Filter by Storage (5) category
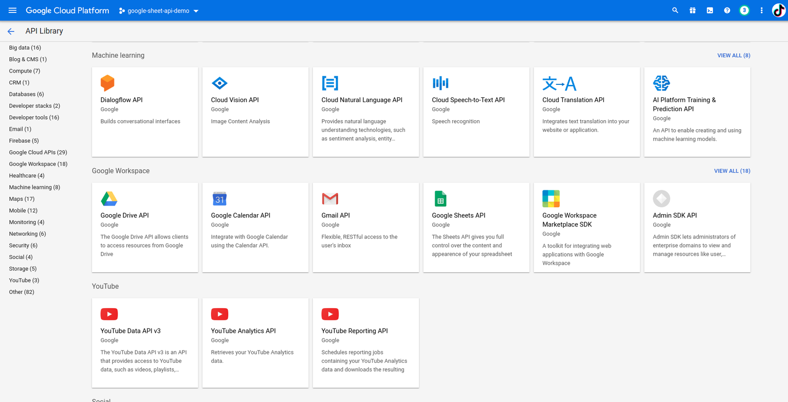The width and height of the screenshot is (788, 402). coord(22,269)
